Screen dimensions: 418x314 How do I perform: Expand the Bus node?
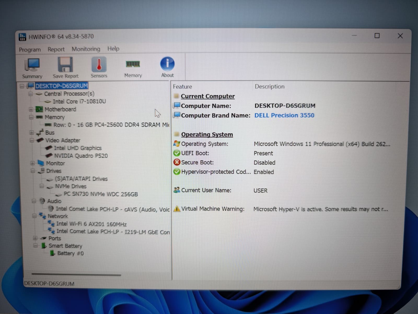(32, 132)
